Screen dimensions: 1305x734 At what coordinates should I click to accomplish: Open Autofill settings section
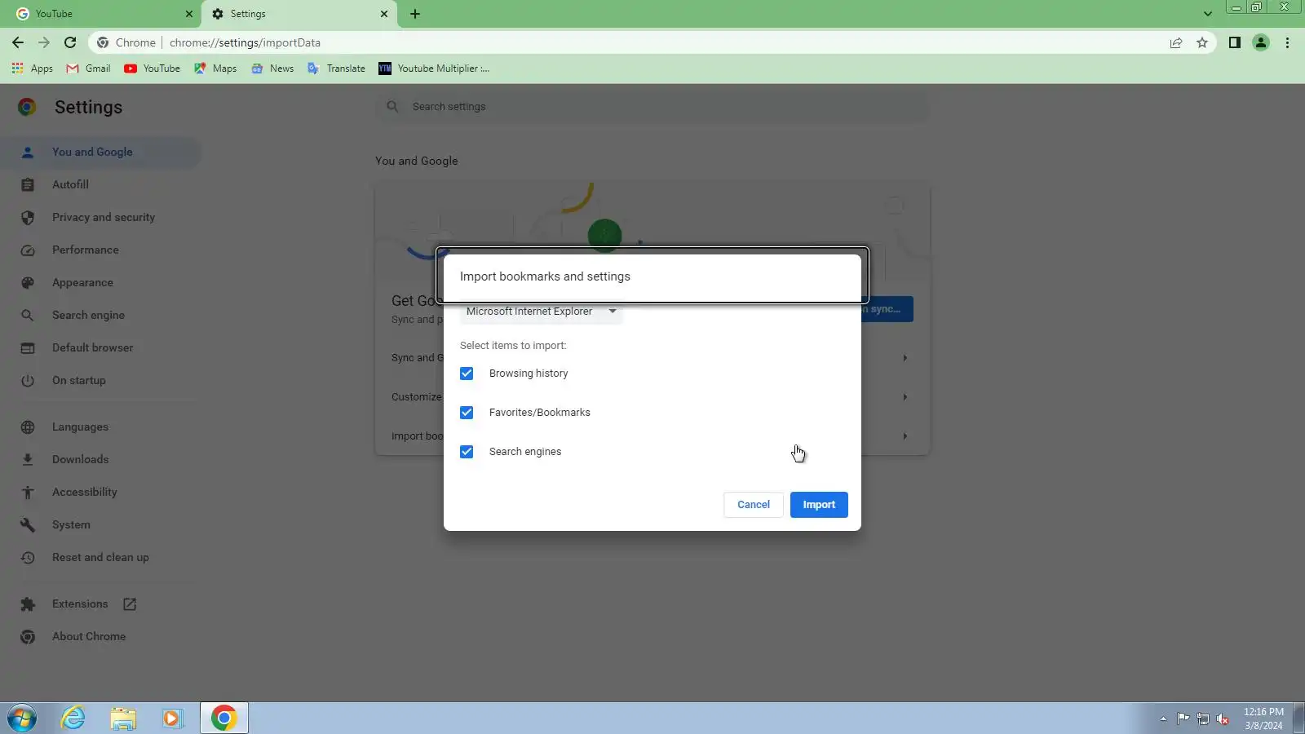point(70,184)
